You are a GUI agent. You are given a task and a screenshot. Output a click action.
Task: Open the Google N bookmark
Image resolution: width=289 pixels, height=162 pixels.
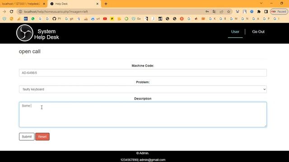(245, 19)
